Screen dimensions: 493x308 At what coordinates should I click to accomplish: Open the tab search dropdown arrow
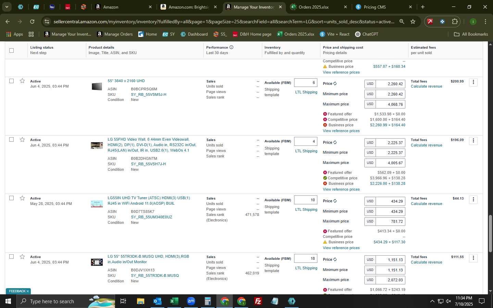(7, 7)
